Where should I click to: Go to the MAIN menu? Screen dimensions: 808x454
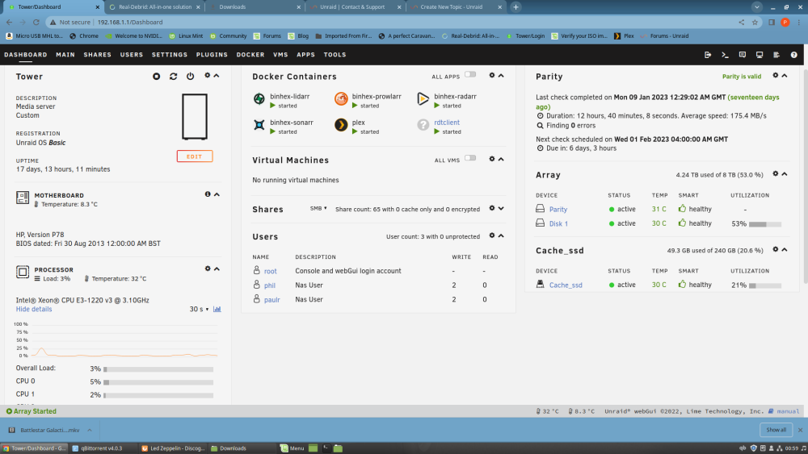click(65, 55)
